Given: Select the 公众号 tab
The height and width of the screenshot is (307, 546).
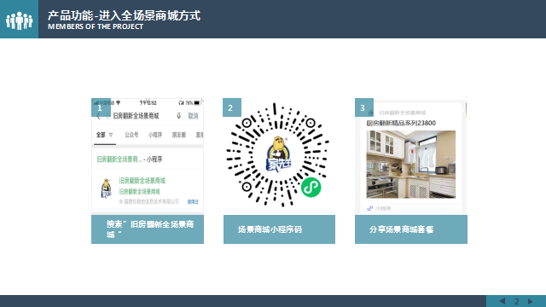Looking at the screenshot, I should 131,135.
